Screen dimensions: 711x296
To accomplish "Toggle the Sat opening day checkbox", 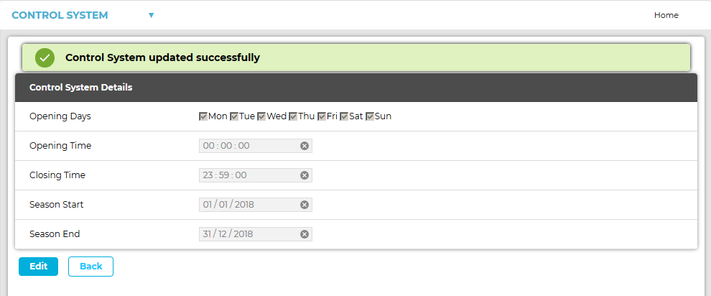I will click(x=344, y=116).
